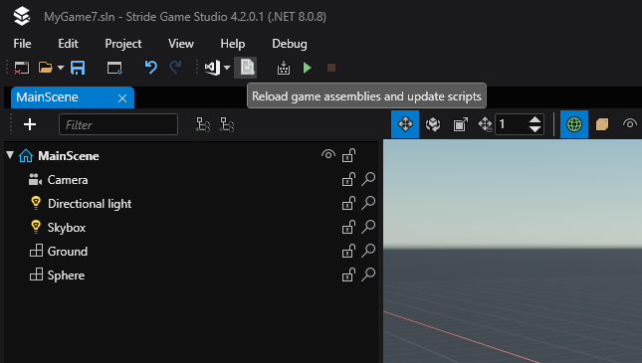Screen dimensions: 642x363
Task: Open the Visual Studio IDE dropdown arrow
Action: pos(227,68)
